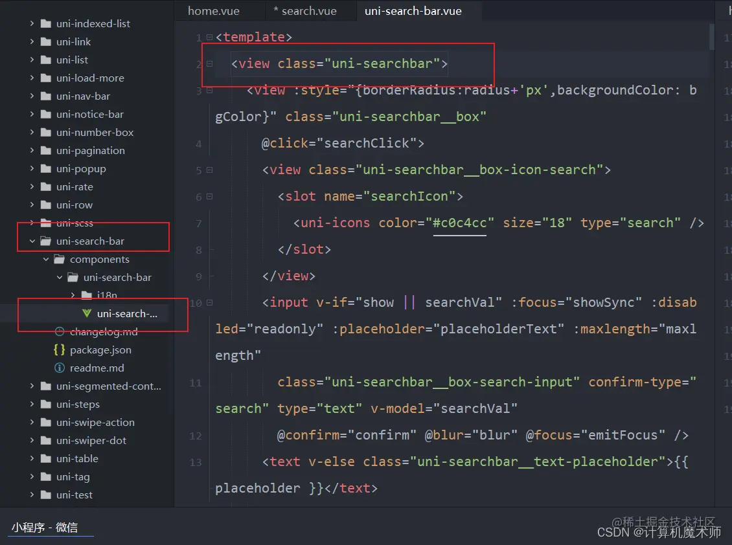The height and width of the screenshot is (545, 732).
Task: Click the @click="searchClick" attribute on line 4
Action: pos(338,143)
